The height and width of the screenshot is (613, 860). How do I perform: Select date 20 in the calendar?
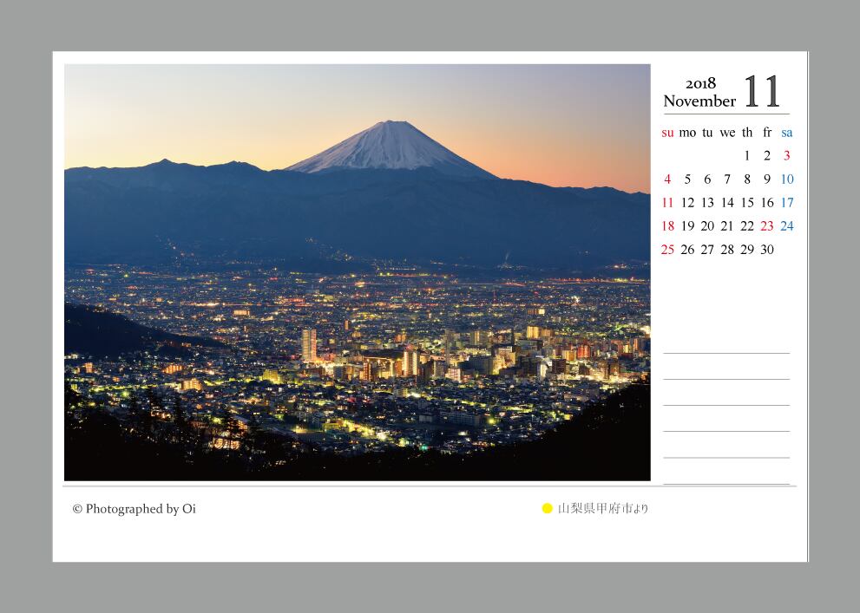point(707,226)
